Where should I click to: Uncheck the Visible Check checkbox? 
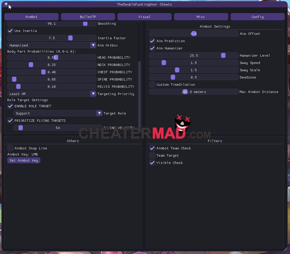pyautogui.click(x=152, y=162)
